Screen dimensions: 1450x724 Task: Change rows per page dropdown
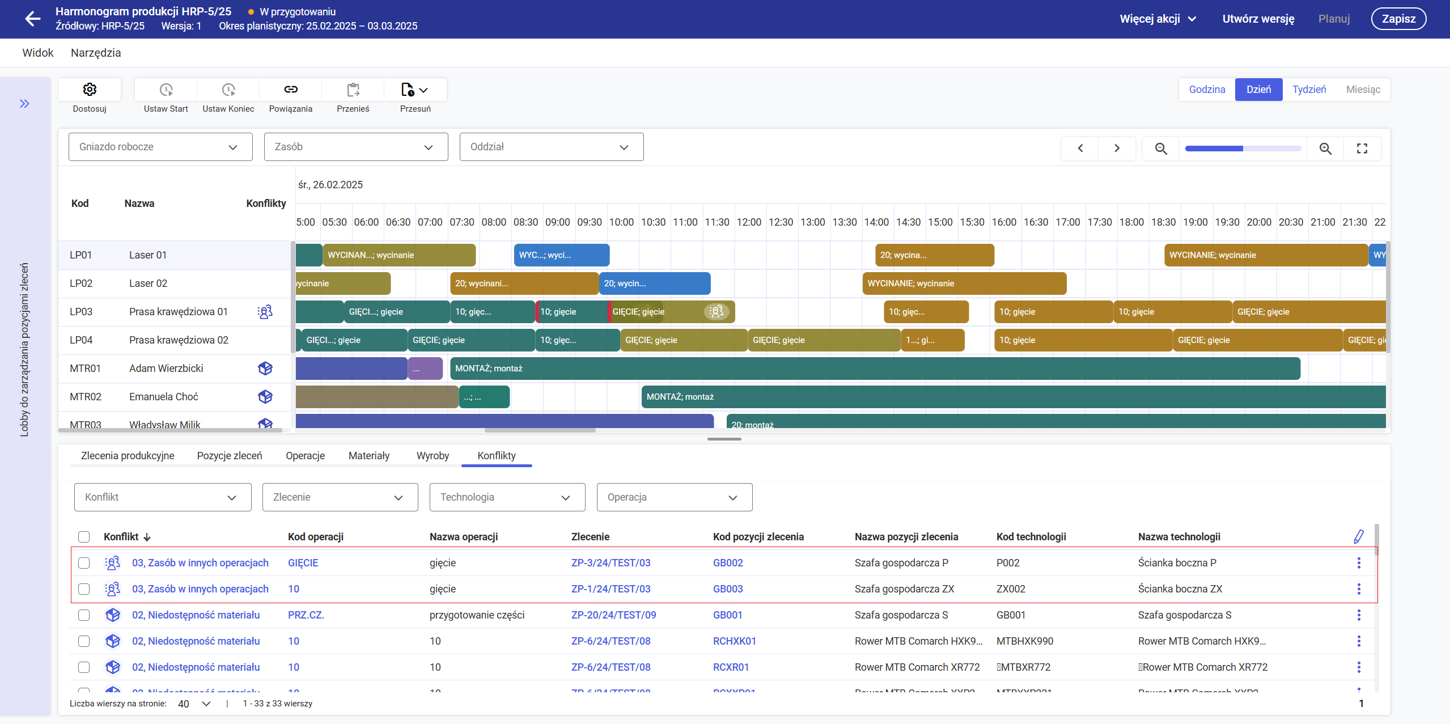pos(194,704)
